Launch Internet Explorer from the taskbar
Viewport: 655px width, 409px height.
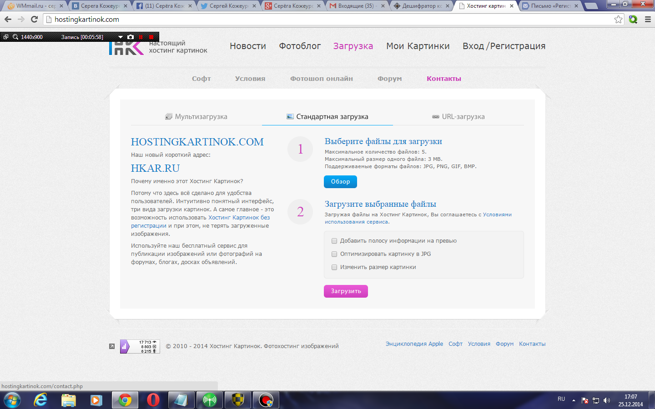pos(40,400)
